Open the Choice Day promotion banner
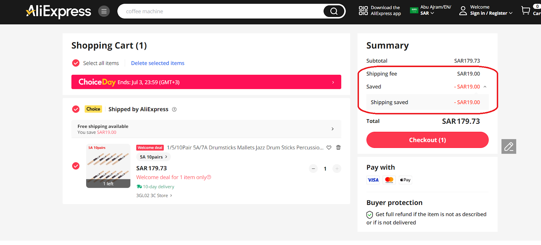 click(206, 82)
